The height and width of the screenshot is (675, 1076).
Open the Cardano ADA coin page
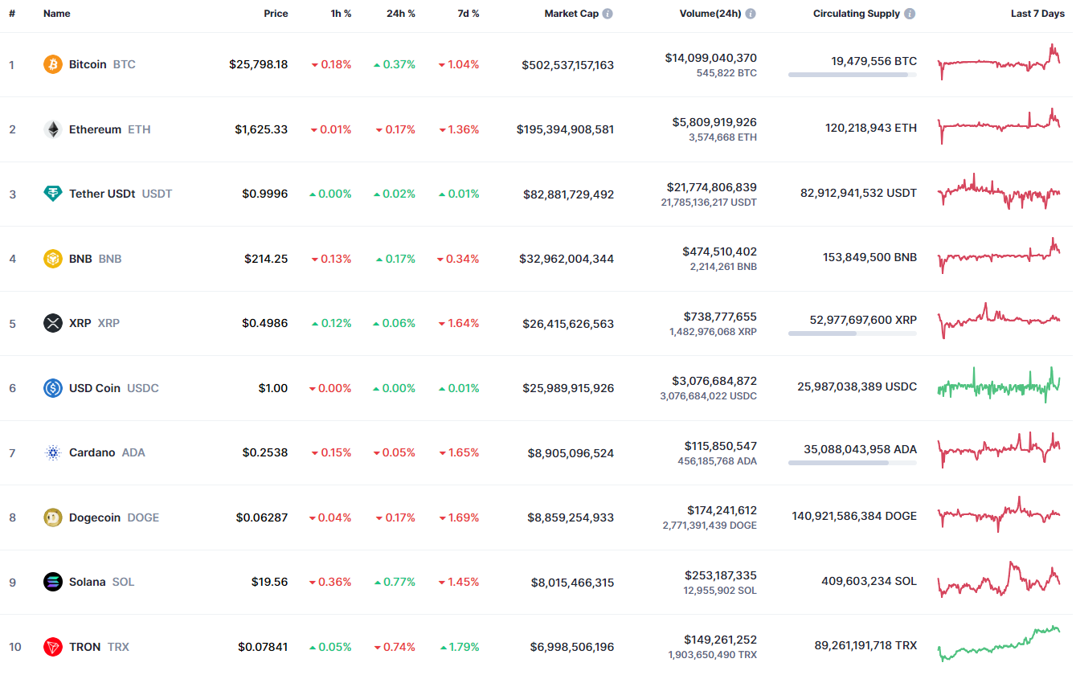(x=92, y=452)
